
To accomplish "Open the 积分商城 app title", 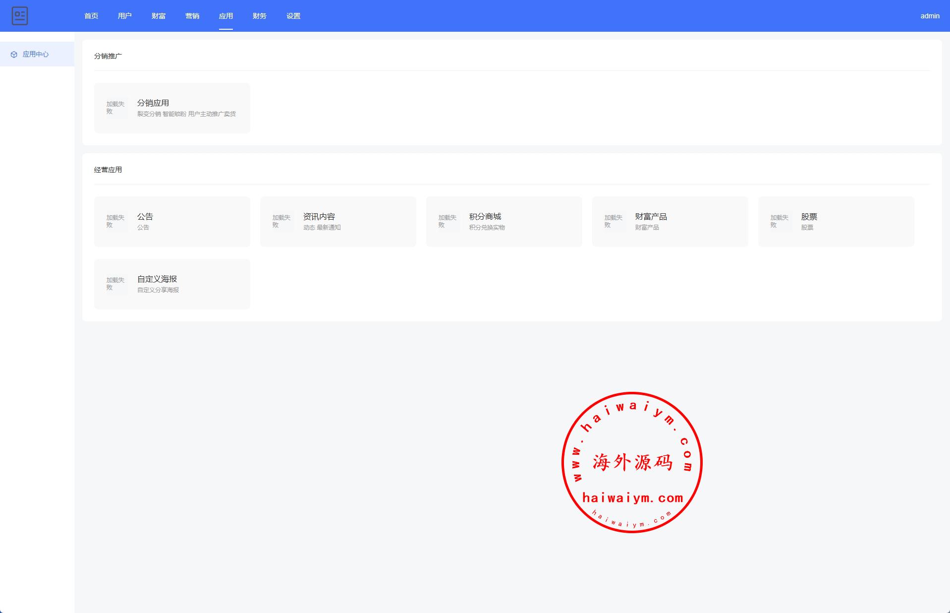I will (x=485, y=217).
